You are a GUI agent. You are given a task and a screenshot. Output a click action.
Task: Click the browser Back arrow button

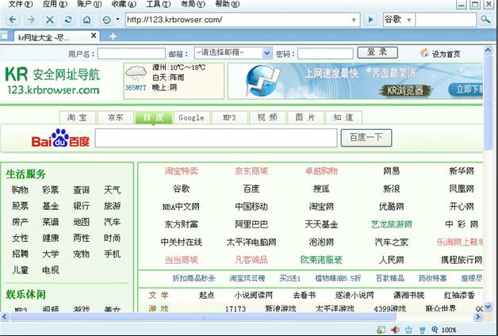[x=12, y=19]
